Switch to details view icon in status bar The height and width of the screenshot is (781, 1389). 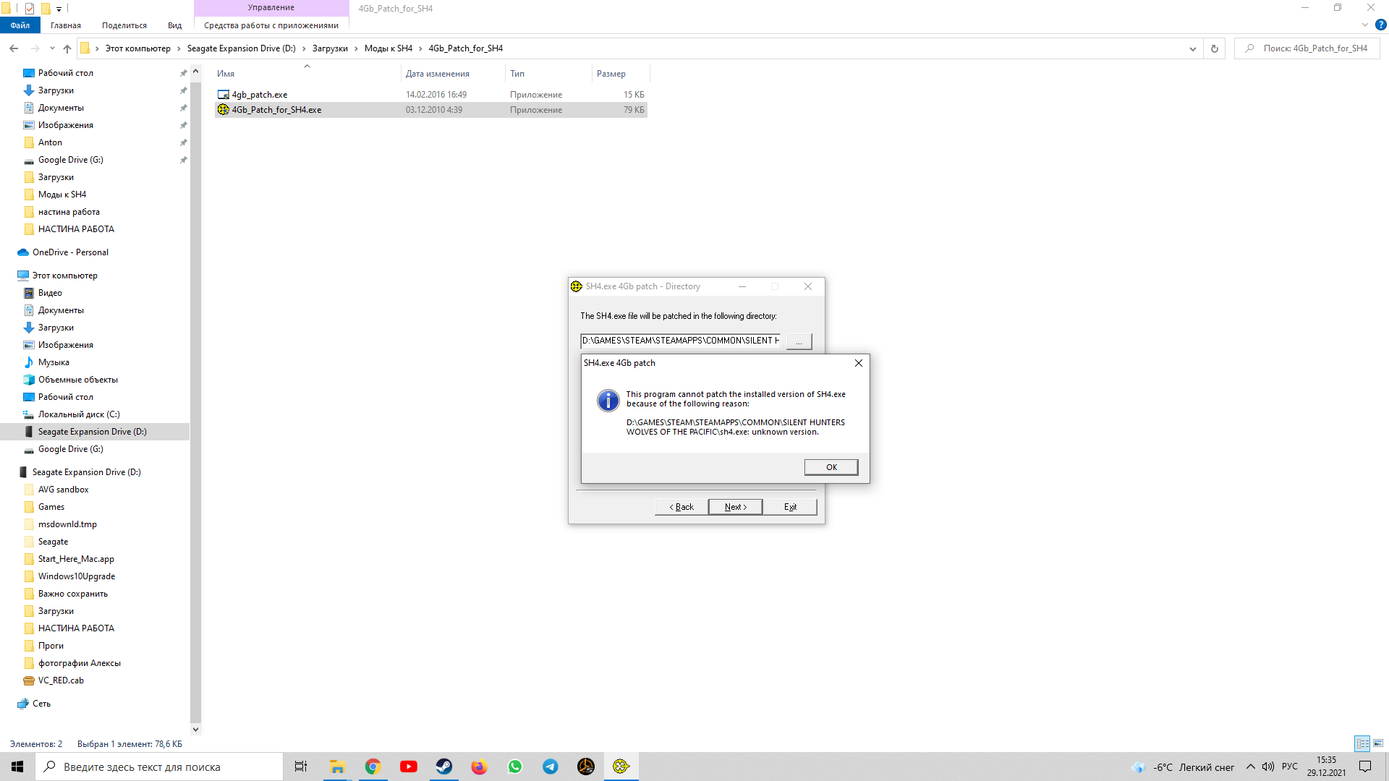coord(1362,743)
